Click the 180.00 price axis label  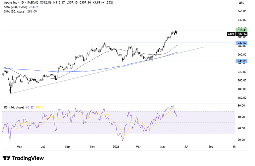click(x=242, y=89)
